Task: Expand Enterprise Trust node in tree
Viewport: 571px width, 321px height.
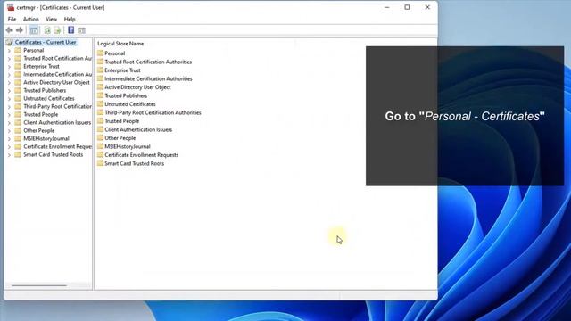Action: tap(9, 67)
